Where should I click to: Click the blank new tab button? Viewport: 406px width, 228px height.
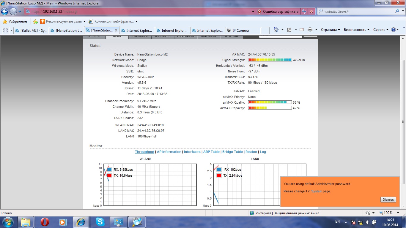pyautogui.click(x=265, y=30)
